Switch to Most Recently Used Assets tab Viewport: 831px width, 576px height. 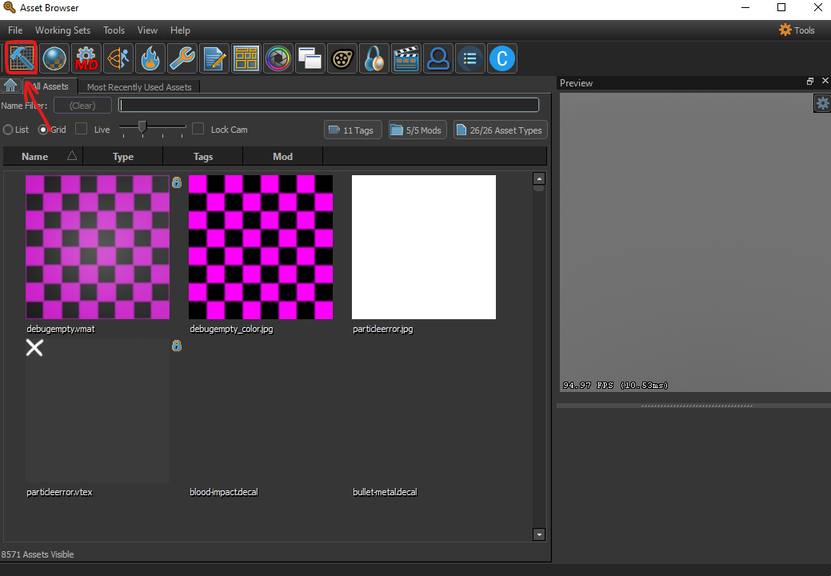(x=139, y=87)
